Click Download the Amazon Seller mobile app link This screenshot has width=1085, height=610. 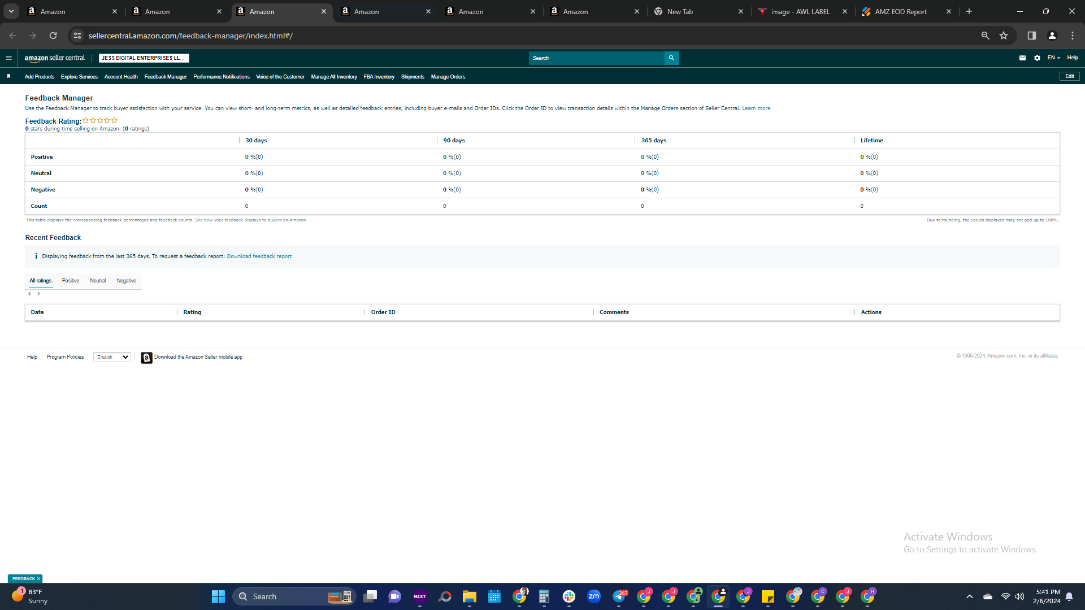tap(198, 357)
